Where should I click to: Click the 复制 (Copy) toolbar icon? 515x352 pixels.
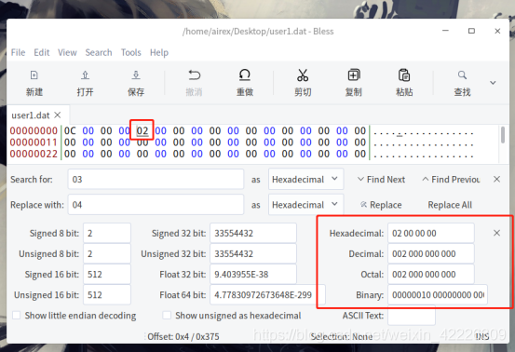coord(354,75)
